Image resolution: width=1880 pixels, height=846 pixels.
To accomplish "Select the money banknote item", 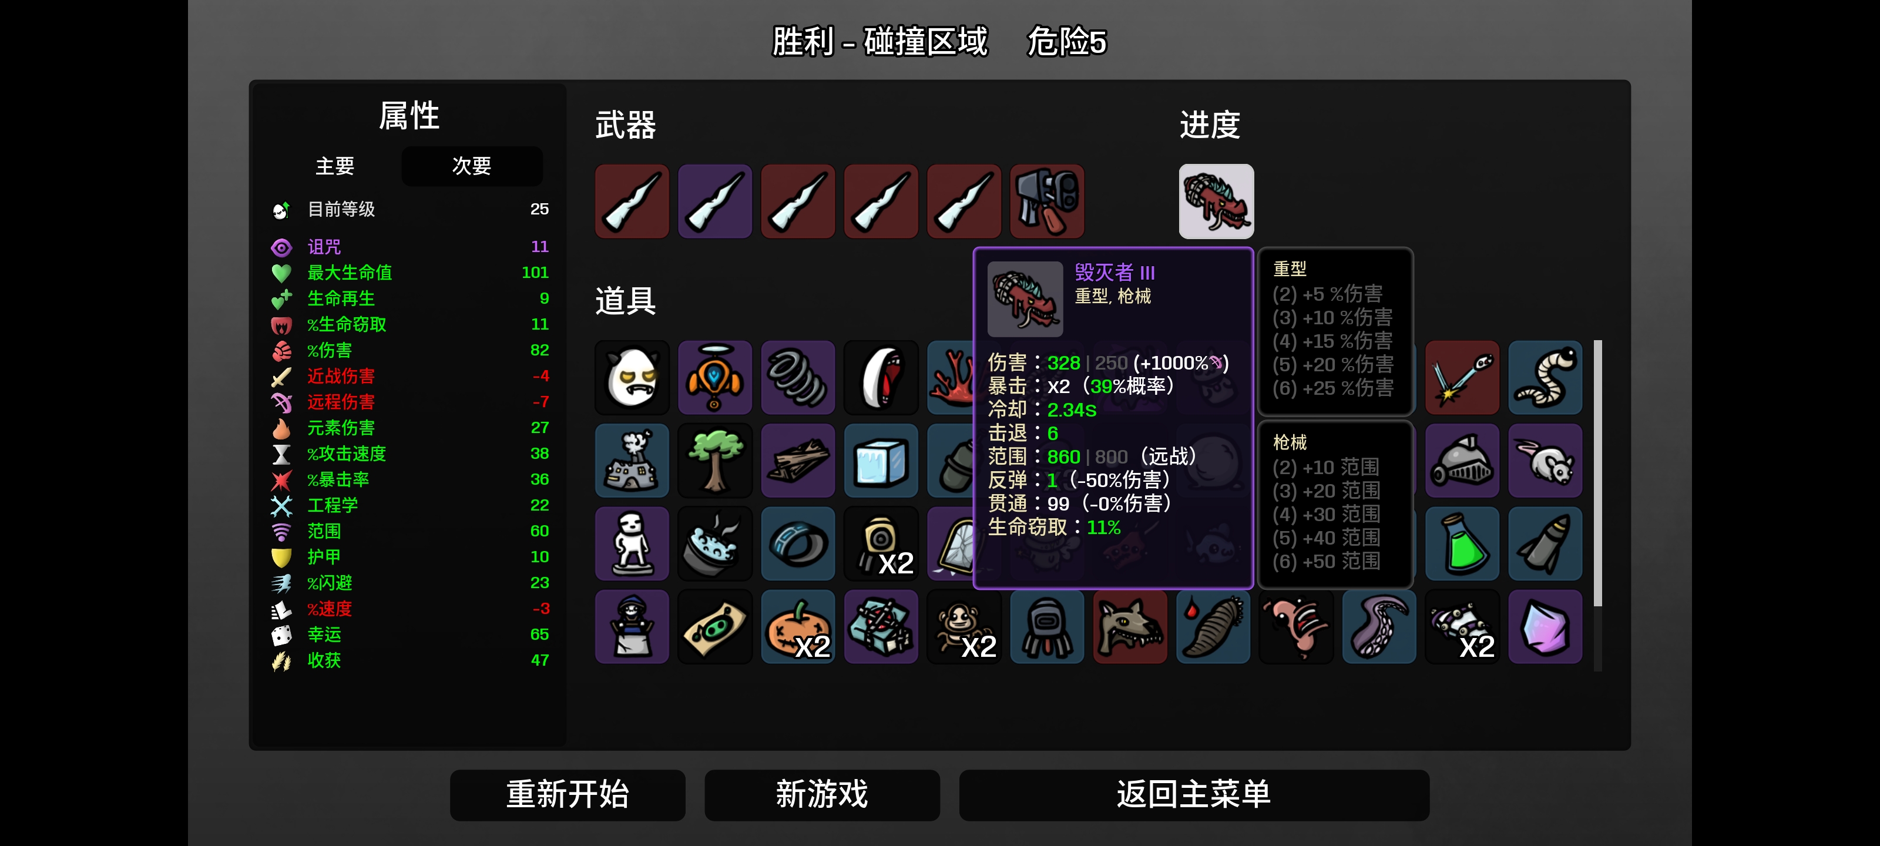I will (714, 627).
